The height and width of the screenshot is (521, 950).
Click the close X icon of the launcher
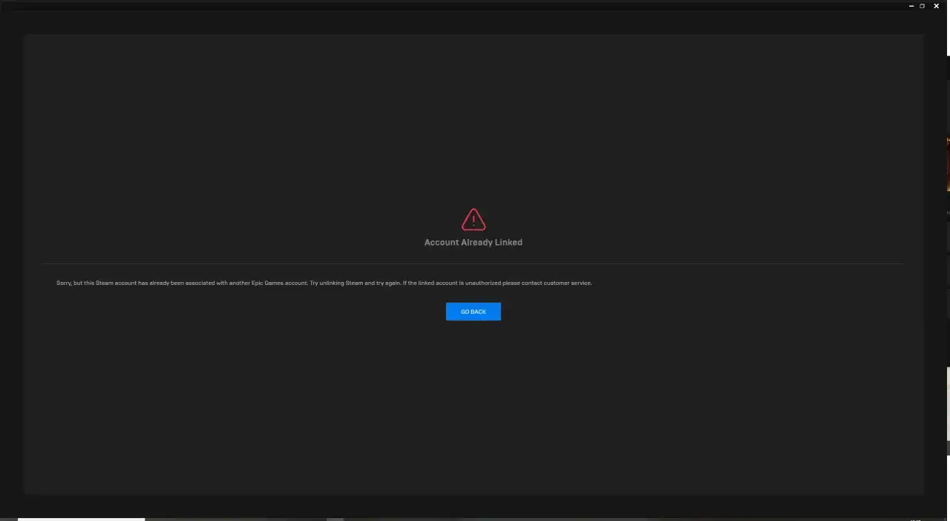936,6
